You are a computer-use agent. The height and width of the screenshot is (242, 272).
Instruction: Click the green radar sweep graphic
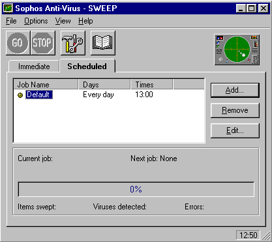pos(237,50)
